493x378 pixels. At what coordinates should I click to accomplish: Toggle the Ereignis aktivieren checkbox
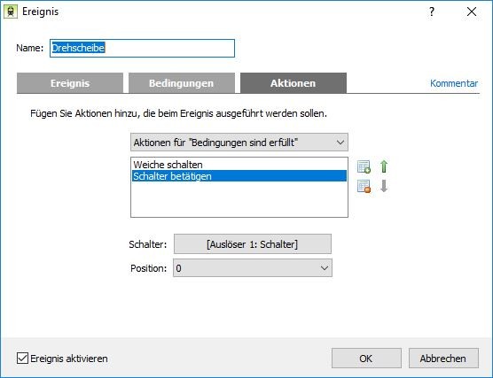click(22, 359)
